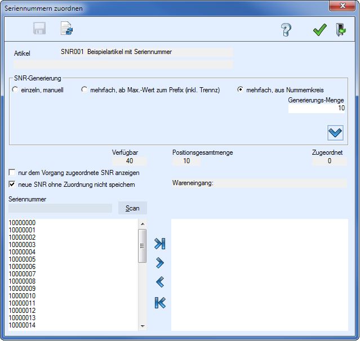Screen dimensions: 360x341
Task: Enable 'nur dem Vorgang zugeordnete SNR anzeigen'
Action: click(12, 173)
